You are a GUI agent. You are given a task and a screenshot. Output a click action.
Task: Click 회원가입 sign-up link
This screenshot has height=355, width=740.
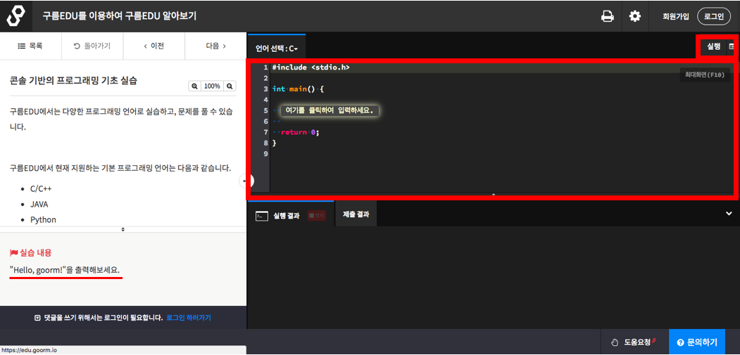coord(676,16)
